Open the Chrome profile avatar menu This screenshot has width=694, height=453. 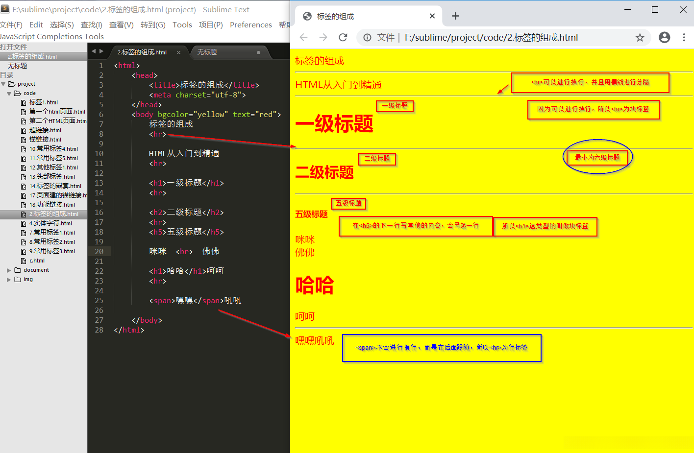(664, 37)
